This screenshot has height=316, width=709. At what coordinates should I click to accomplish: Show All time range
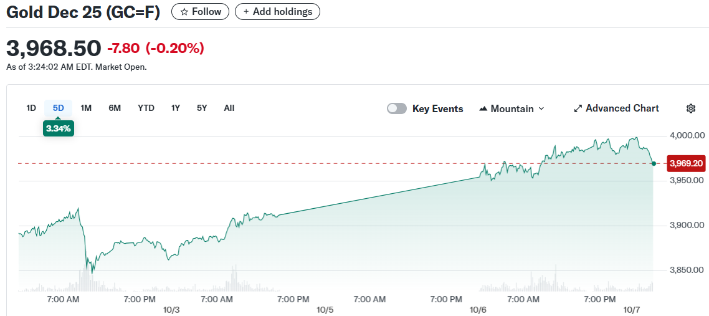coord(229,108)
